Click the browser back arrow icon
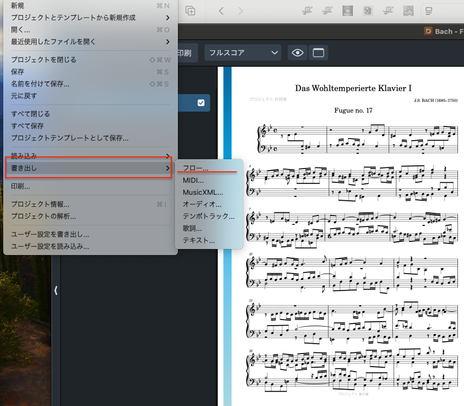Screen dimensions: 464x406 221,10
